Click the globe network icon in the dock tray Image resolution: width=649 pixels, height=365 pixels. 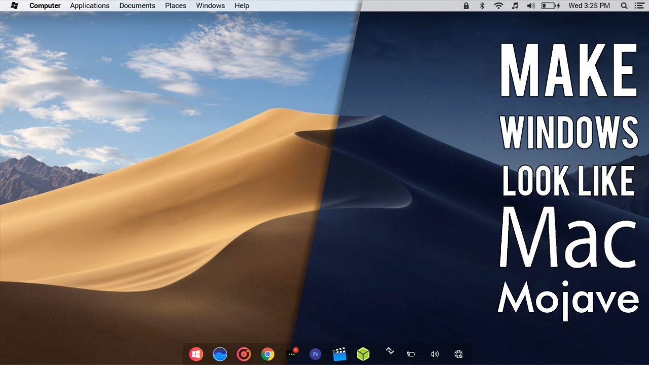click(459, 354)
